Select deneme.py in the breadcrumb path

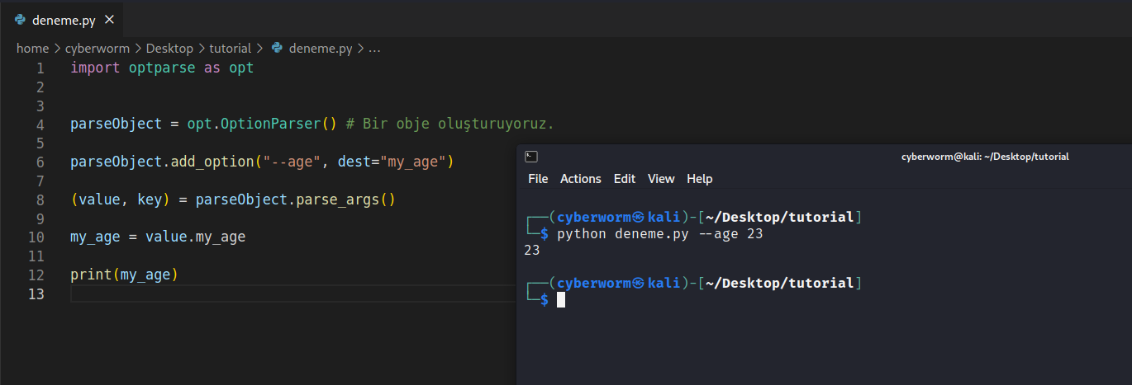pos(321,49)
